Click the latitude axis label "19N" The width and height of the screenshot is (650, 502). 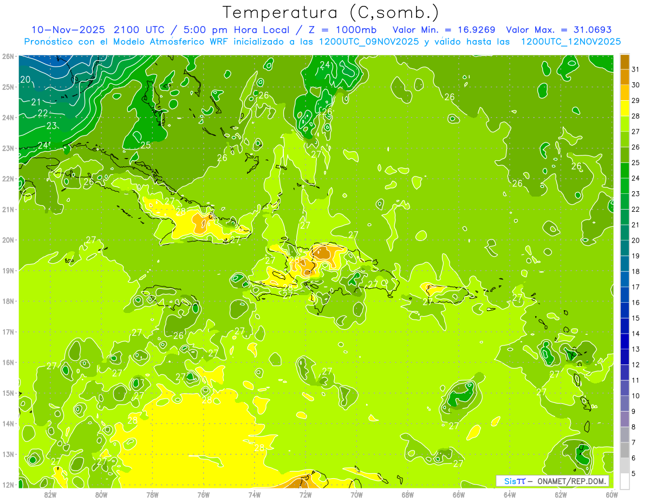pos(8,270)
